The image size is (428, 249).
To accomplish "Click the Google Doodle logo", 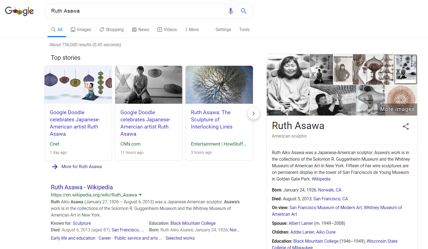I will click(19, 11).
